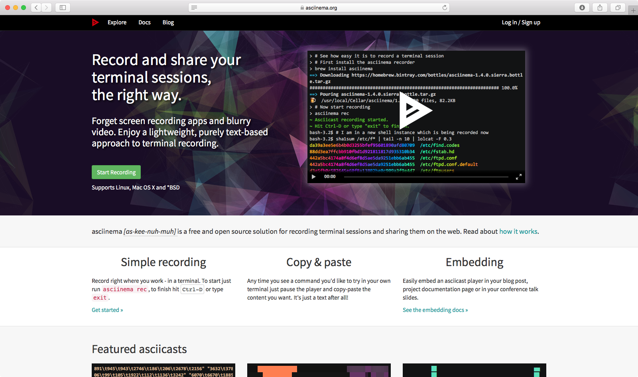Click Log in / Sign up

(x=521, y=22)
